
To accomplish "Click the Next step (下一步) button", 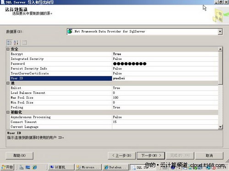I will (151, 155).
